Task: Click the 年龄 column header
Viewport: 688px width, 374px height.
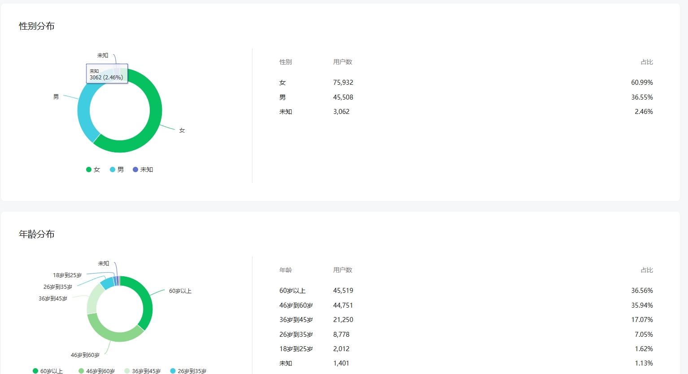Action: [286, 270]
